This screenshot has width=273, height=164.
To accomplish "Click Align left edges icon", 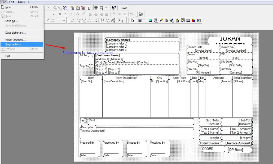I will pos(73,21).
